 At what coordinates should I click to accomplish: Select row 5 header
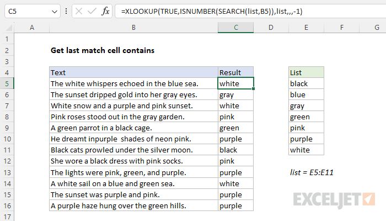(x=7, y=83)
